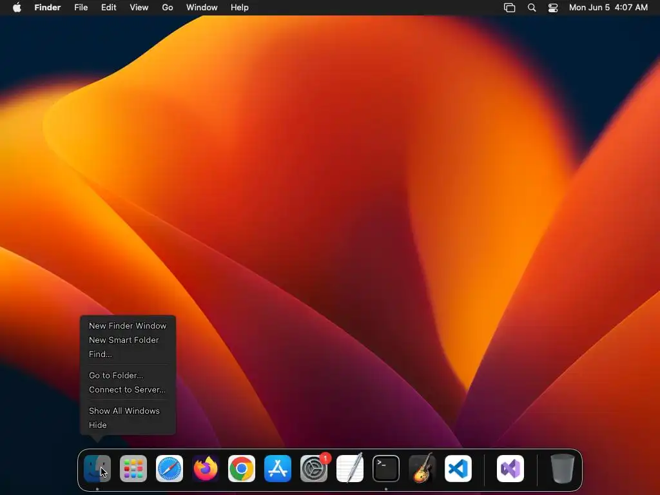
Task: Open Launchpad in the Dock
Action: click(133, 469)
